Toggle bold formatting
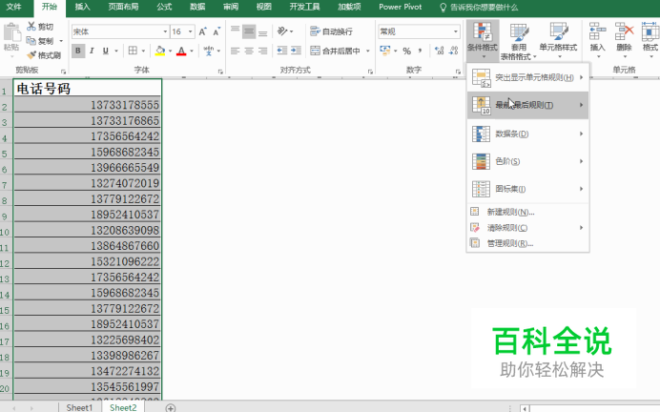660x412 pixels. point(78,51)
